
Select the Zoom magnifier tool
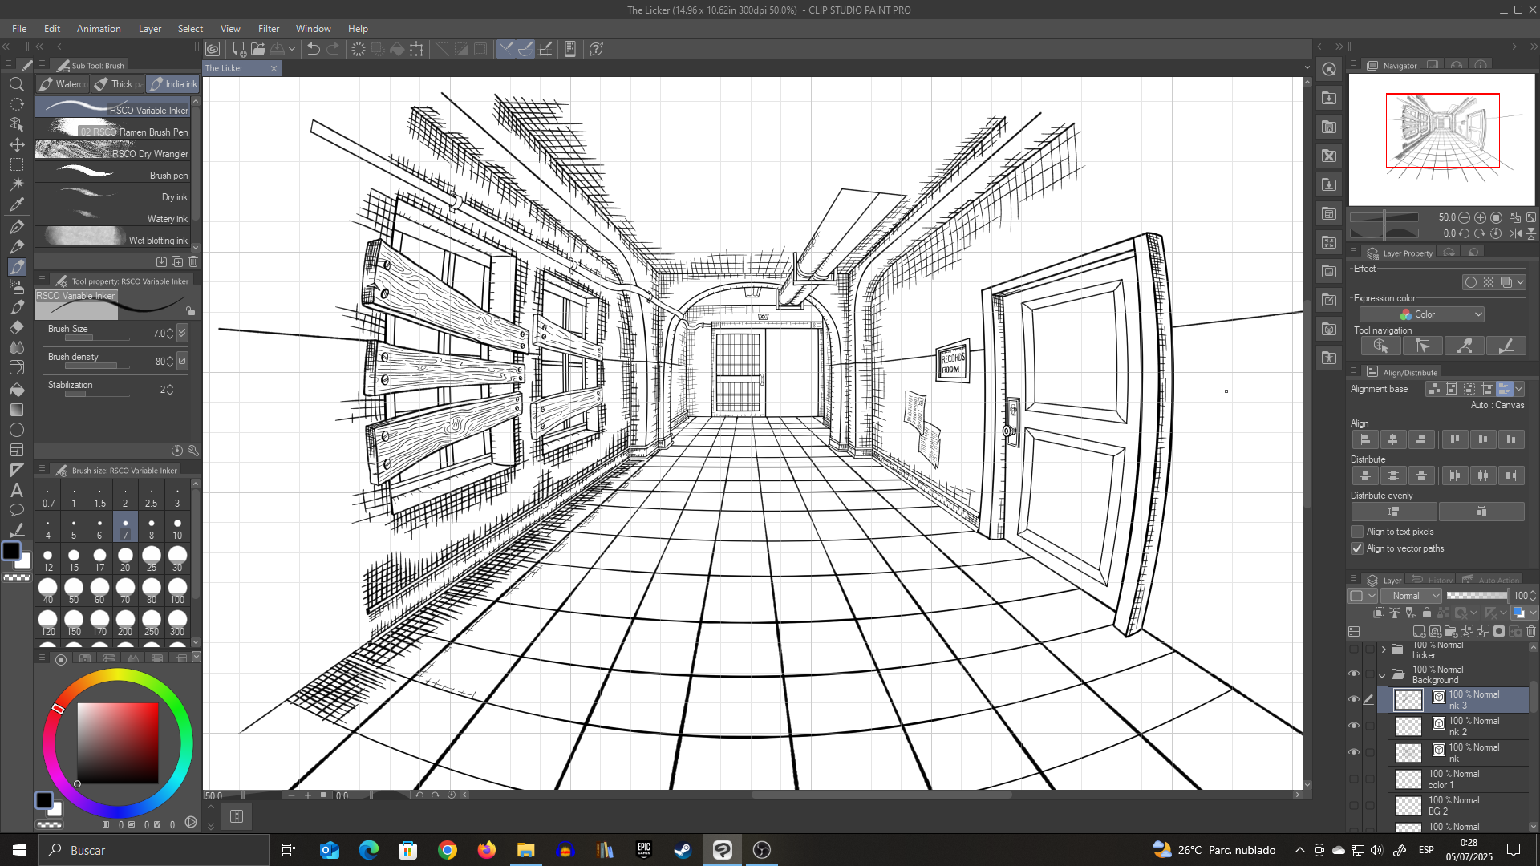pyautogui.click(x=16, y=83)
